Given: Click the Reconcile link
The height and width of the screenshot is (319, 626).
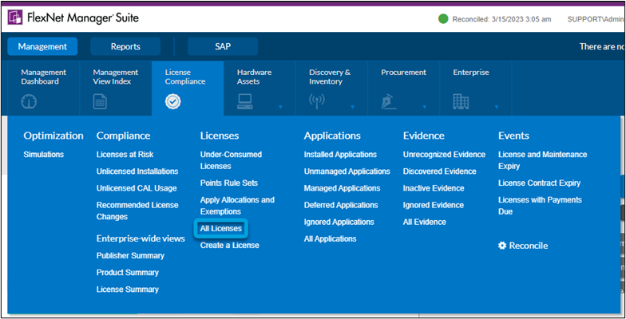Looking at the screenshot, I should coord(529,246).
